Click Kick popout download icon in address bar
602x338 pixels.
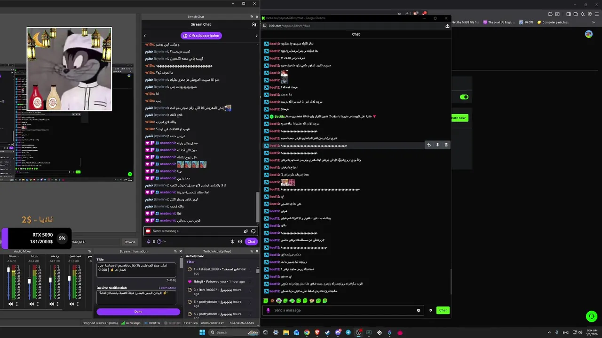click(447, 26)
